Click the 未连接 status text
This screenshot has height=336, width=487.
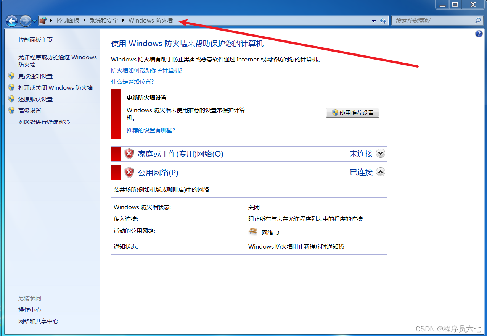[361, 153]
